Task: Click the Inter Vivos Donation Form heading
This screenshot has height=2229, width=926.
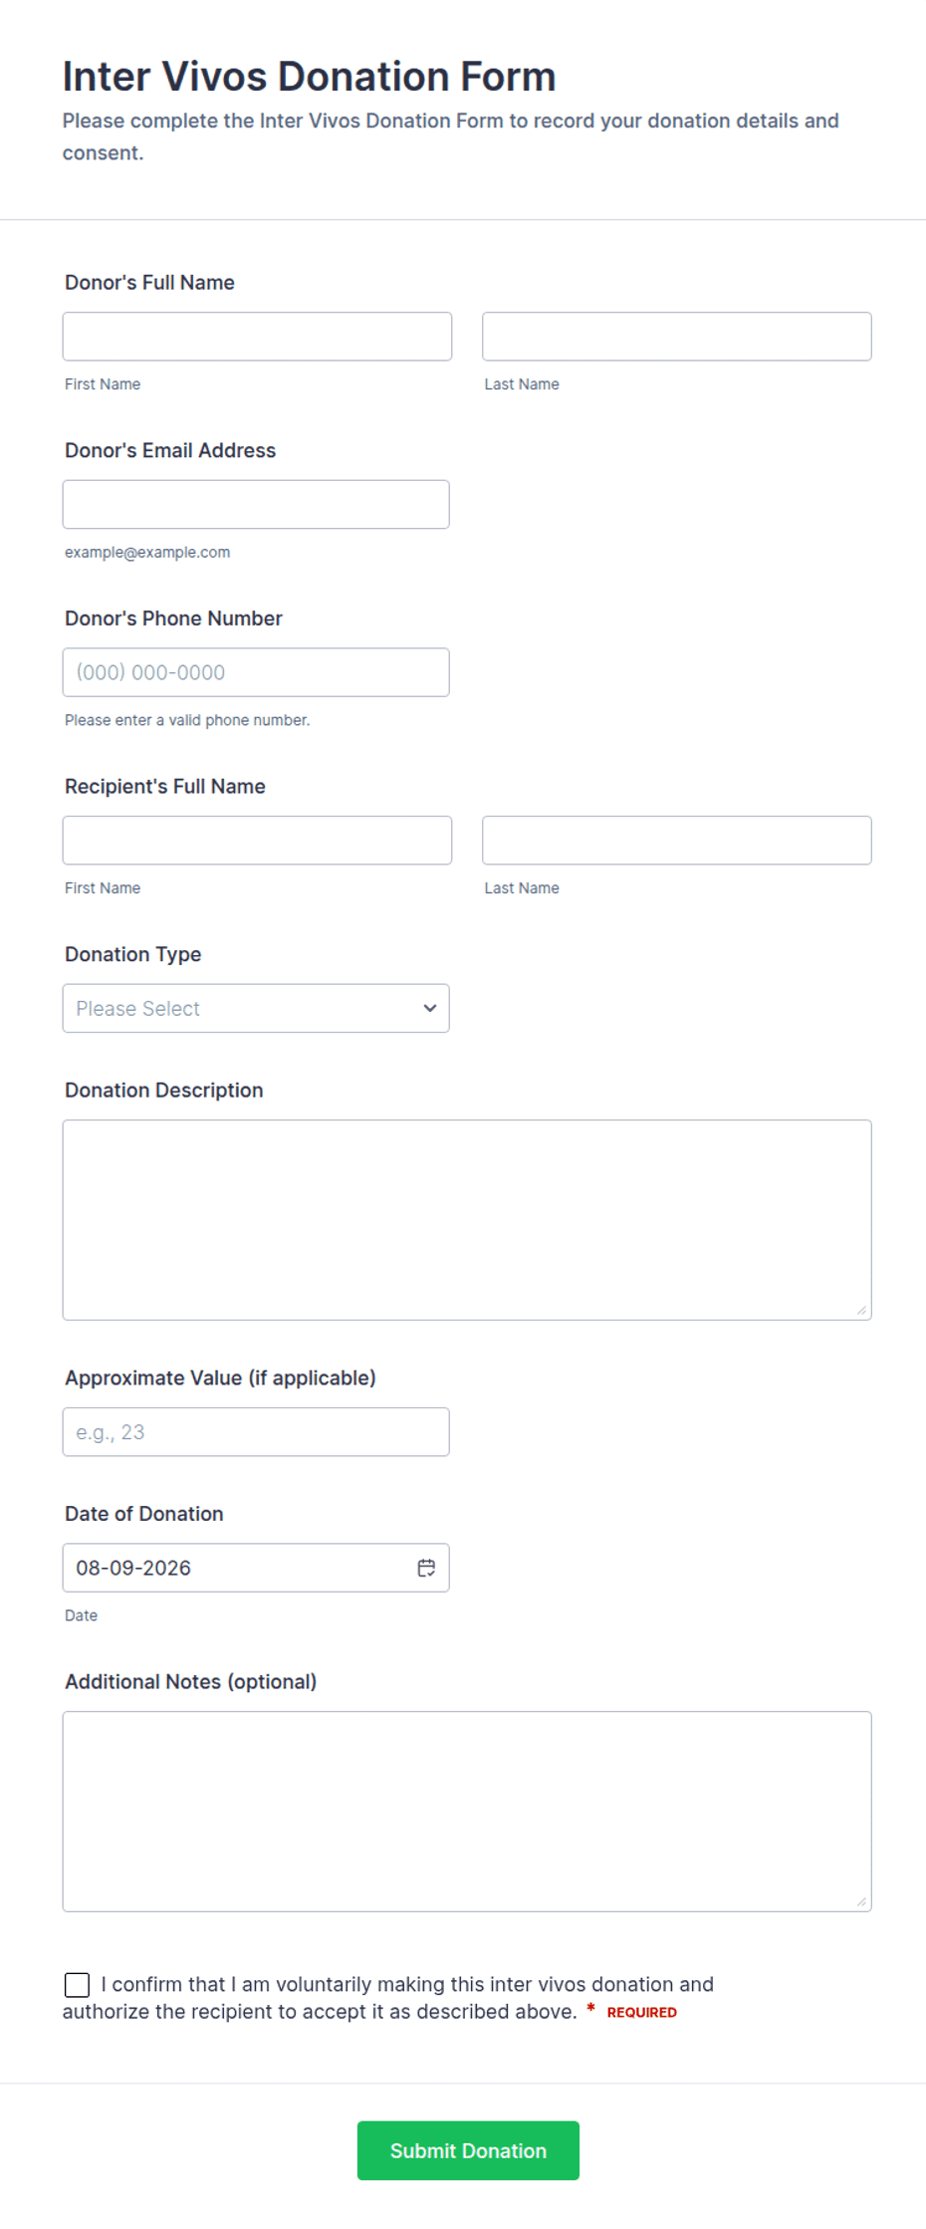Action: click(310, 77)
